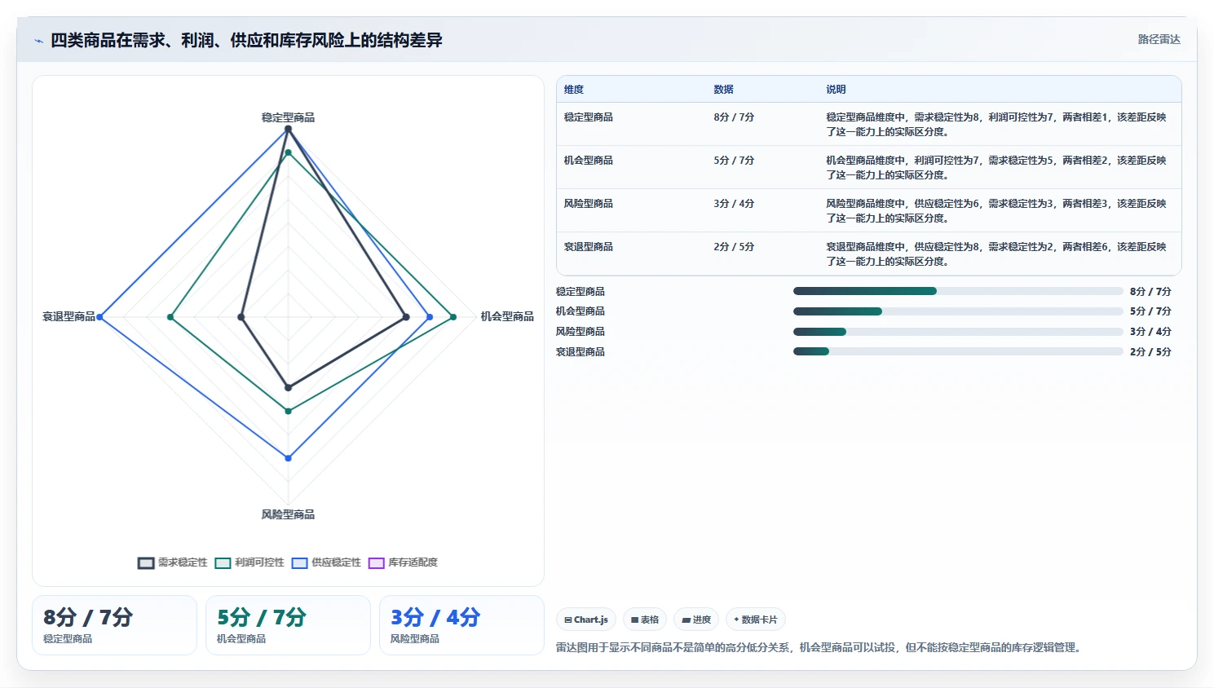Click the 2分 / 5分 value in the table

(734, 247)
